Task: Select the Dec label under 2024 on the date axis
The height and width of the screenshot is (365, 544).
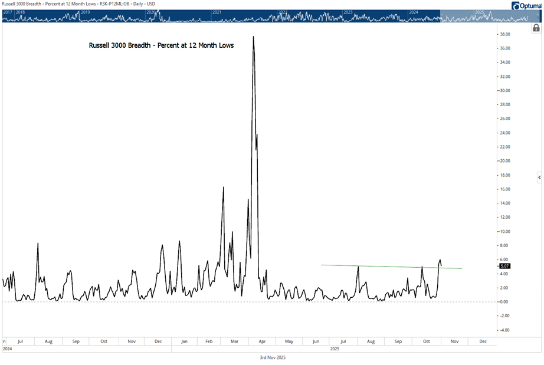Action: (x=158, y=341)
